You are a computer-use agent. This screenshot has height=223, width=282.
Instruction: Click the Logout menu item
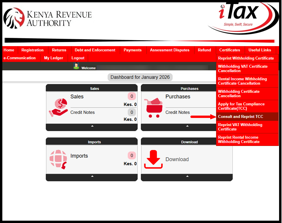[x=78, y=58]
